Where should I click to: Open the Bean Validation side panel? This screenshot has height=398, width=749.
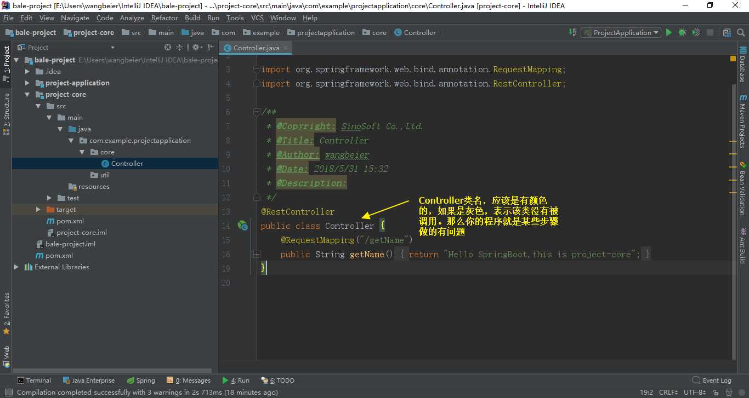(x=742, y=188)
